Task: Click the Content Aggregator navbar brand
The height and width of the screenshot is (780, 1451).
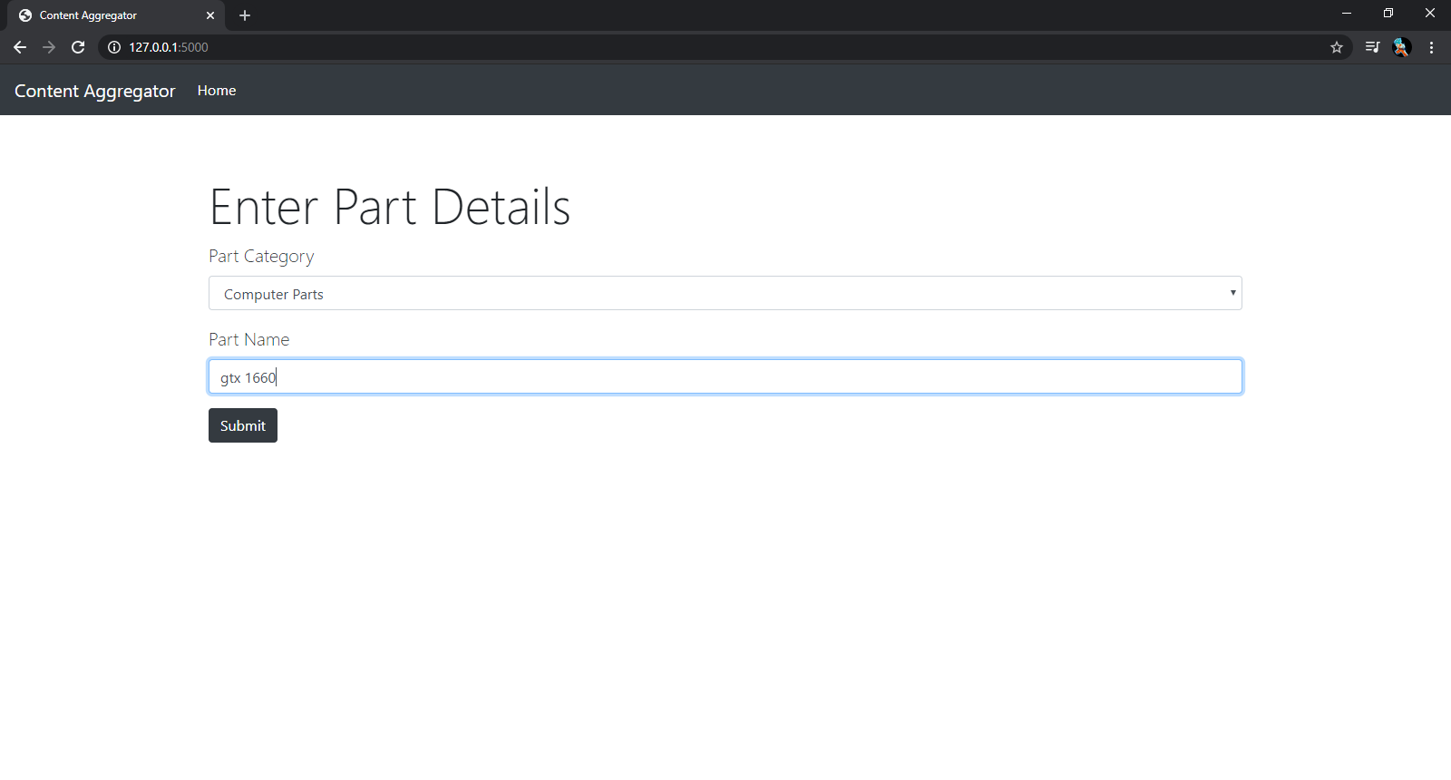Action: pyautogui.click(x=95, y=91)
